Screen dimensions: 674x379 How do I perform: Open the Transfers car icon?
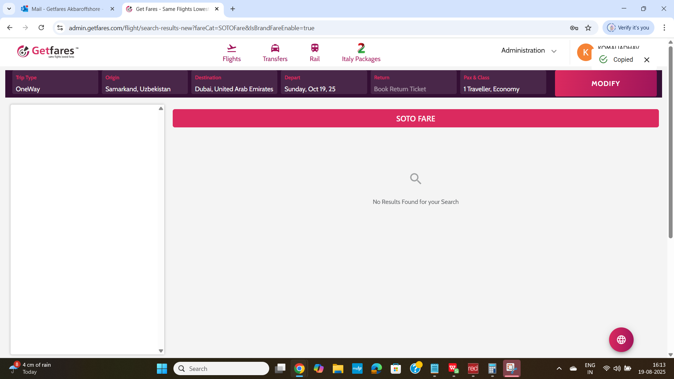tap(275, 48)
